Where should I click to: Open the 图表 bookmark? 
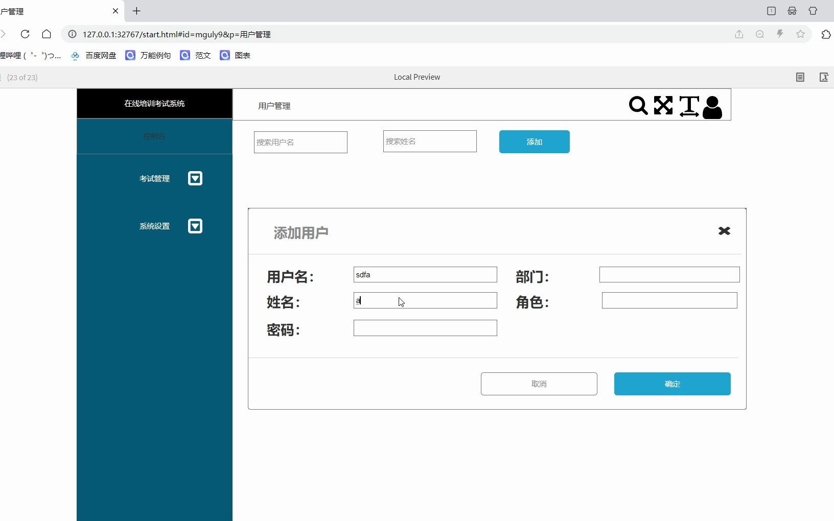[236, 55]
